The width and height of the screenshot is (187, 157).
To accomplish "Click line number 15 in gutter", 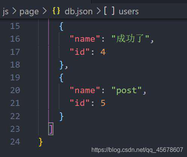I will (x=15, y=26).
